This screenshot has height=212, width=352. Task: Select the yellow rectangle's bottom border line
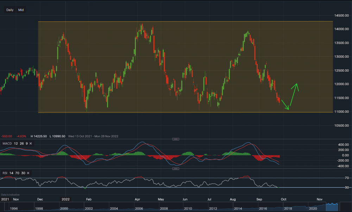pos(176,113)
